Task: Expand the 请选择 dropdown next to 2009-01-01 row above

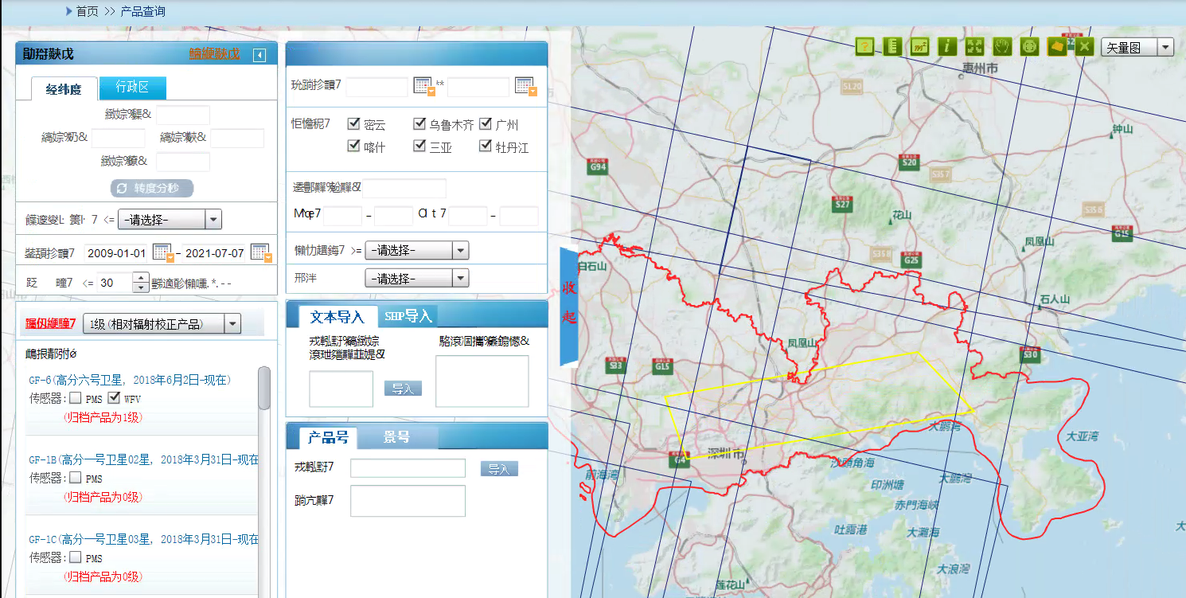Action: click(x=170, y=220)
